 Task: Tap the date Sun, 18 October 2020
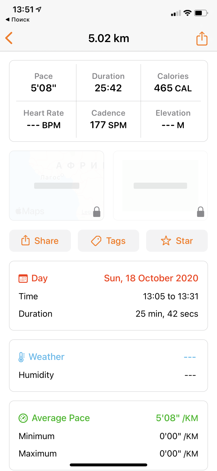click(x=151, y=278)
